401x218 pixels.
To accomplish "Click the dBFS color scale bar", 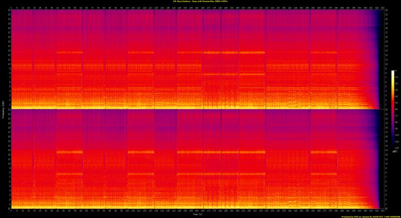I will tap(393, 110).
